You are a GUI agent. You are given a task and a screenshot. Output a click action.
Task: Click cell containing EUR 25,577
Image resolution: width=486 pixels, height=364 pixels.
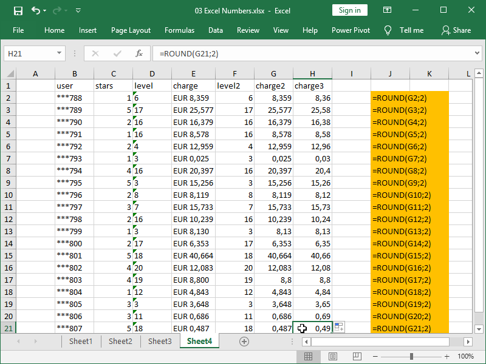[193, 110]
